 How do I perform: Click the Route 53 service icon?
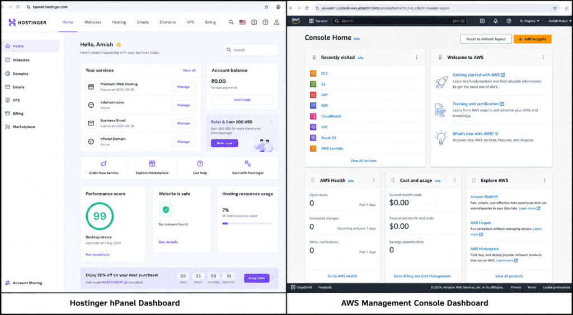tap(313, 138)
